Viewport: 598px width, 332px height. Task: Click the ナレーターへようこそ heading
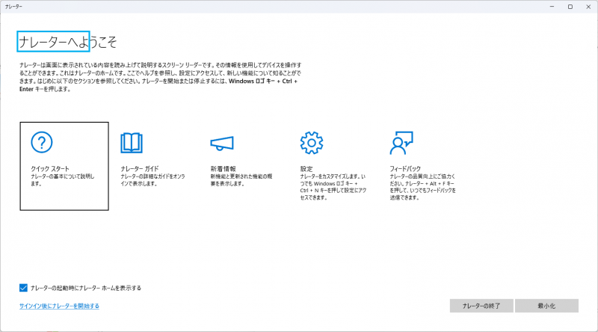67,41
